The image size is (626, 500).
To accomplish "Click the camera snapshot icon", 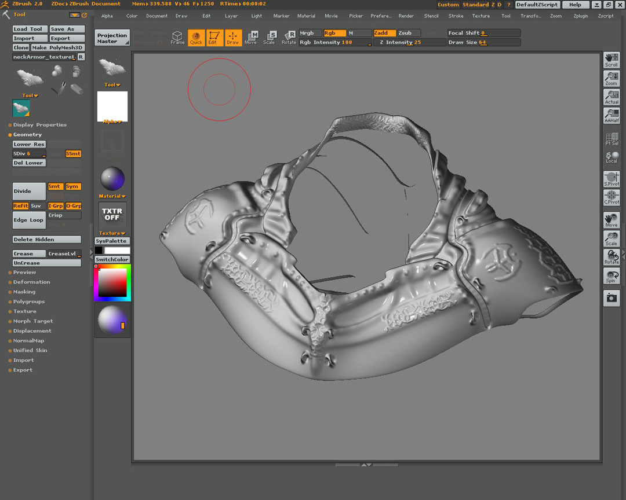I will [611, 298].
